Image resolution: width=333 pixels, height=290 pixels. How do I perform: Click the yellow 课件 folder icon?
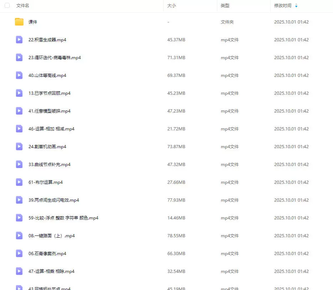19,22
